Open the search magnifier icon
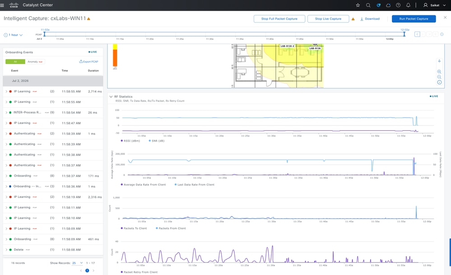This screenshot has height=275, width=451. pos(368,5)
